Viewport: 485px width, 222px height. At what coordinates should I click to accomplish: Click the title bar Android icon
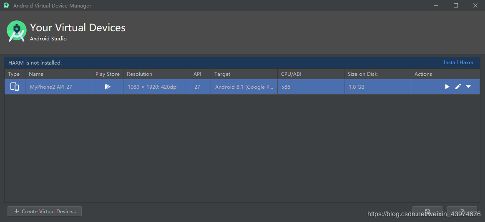[x=6, y=5]
